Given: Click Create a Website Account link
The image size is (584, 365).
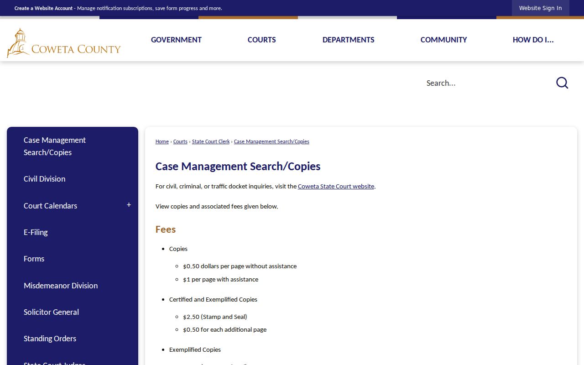Looking at the screenshot, I should [43, 8].
